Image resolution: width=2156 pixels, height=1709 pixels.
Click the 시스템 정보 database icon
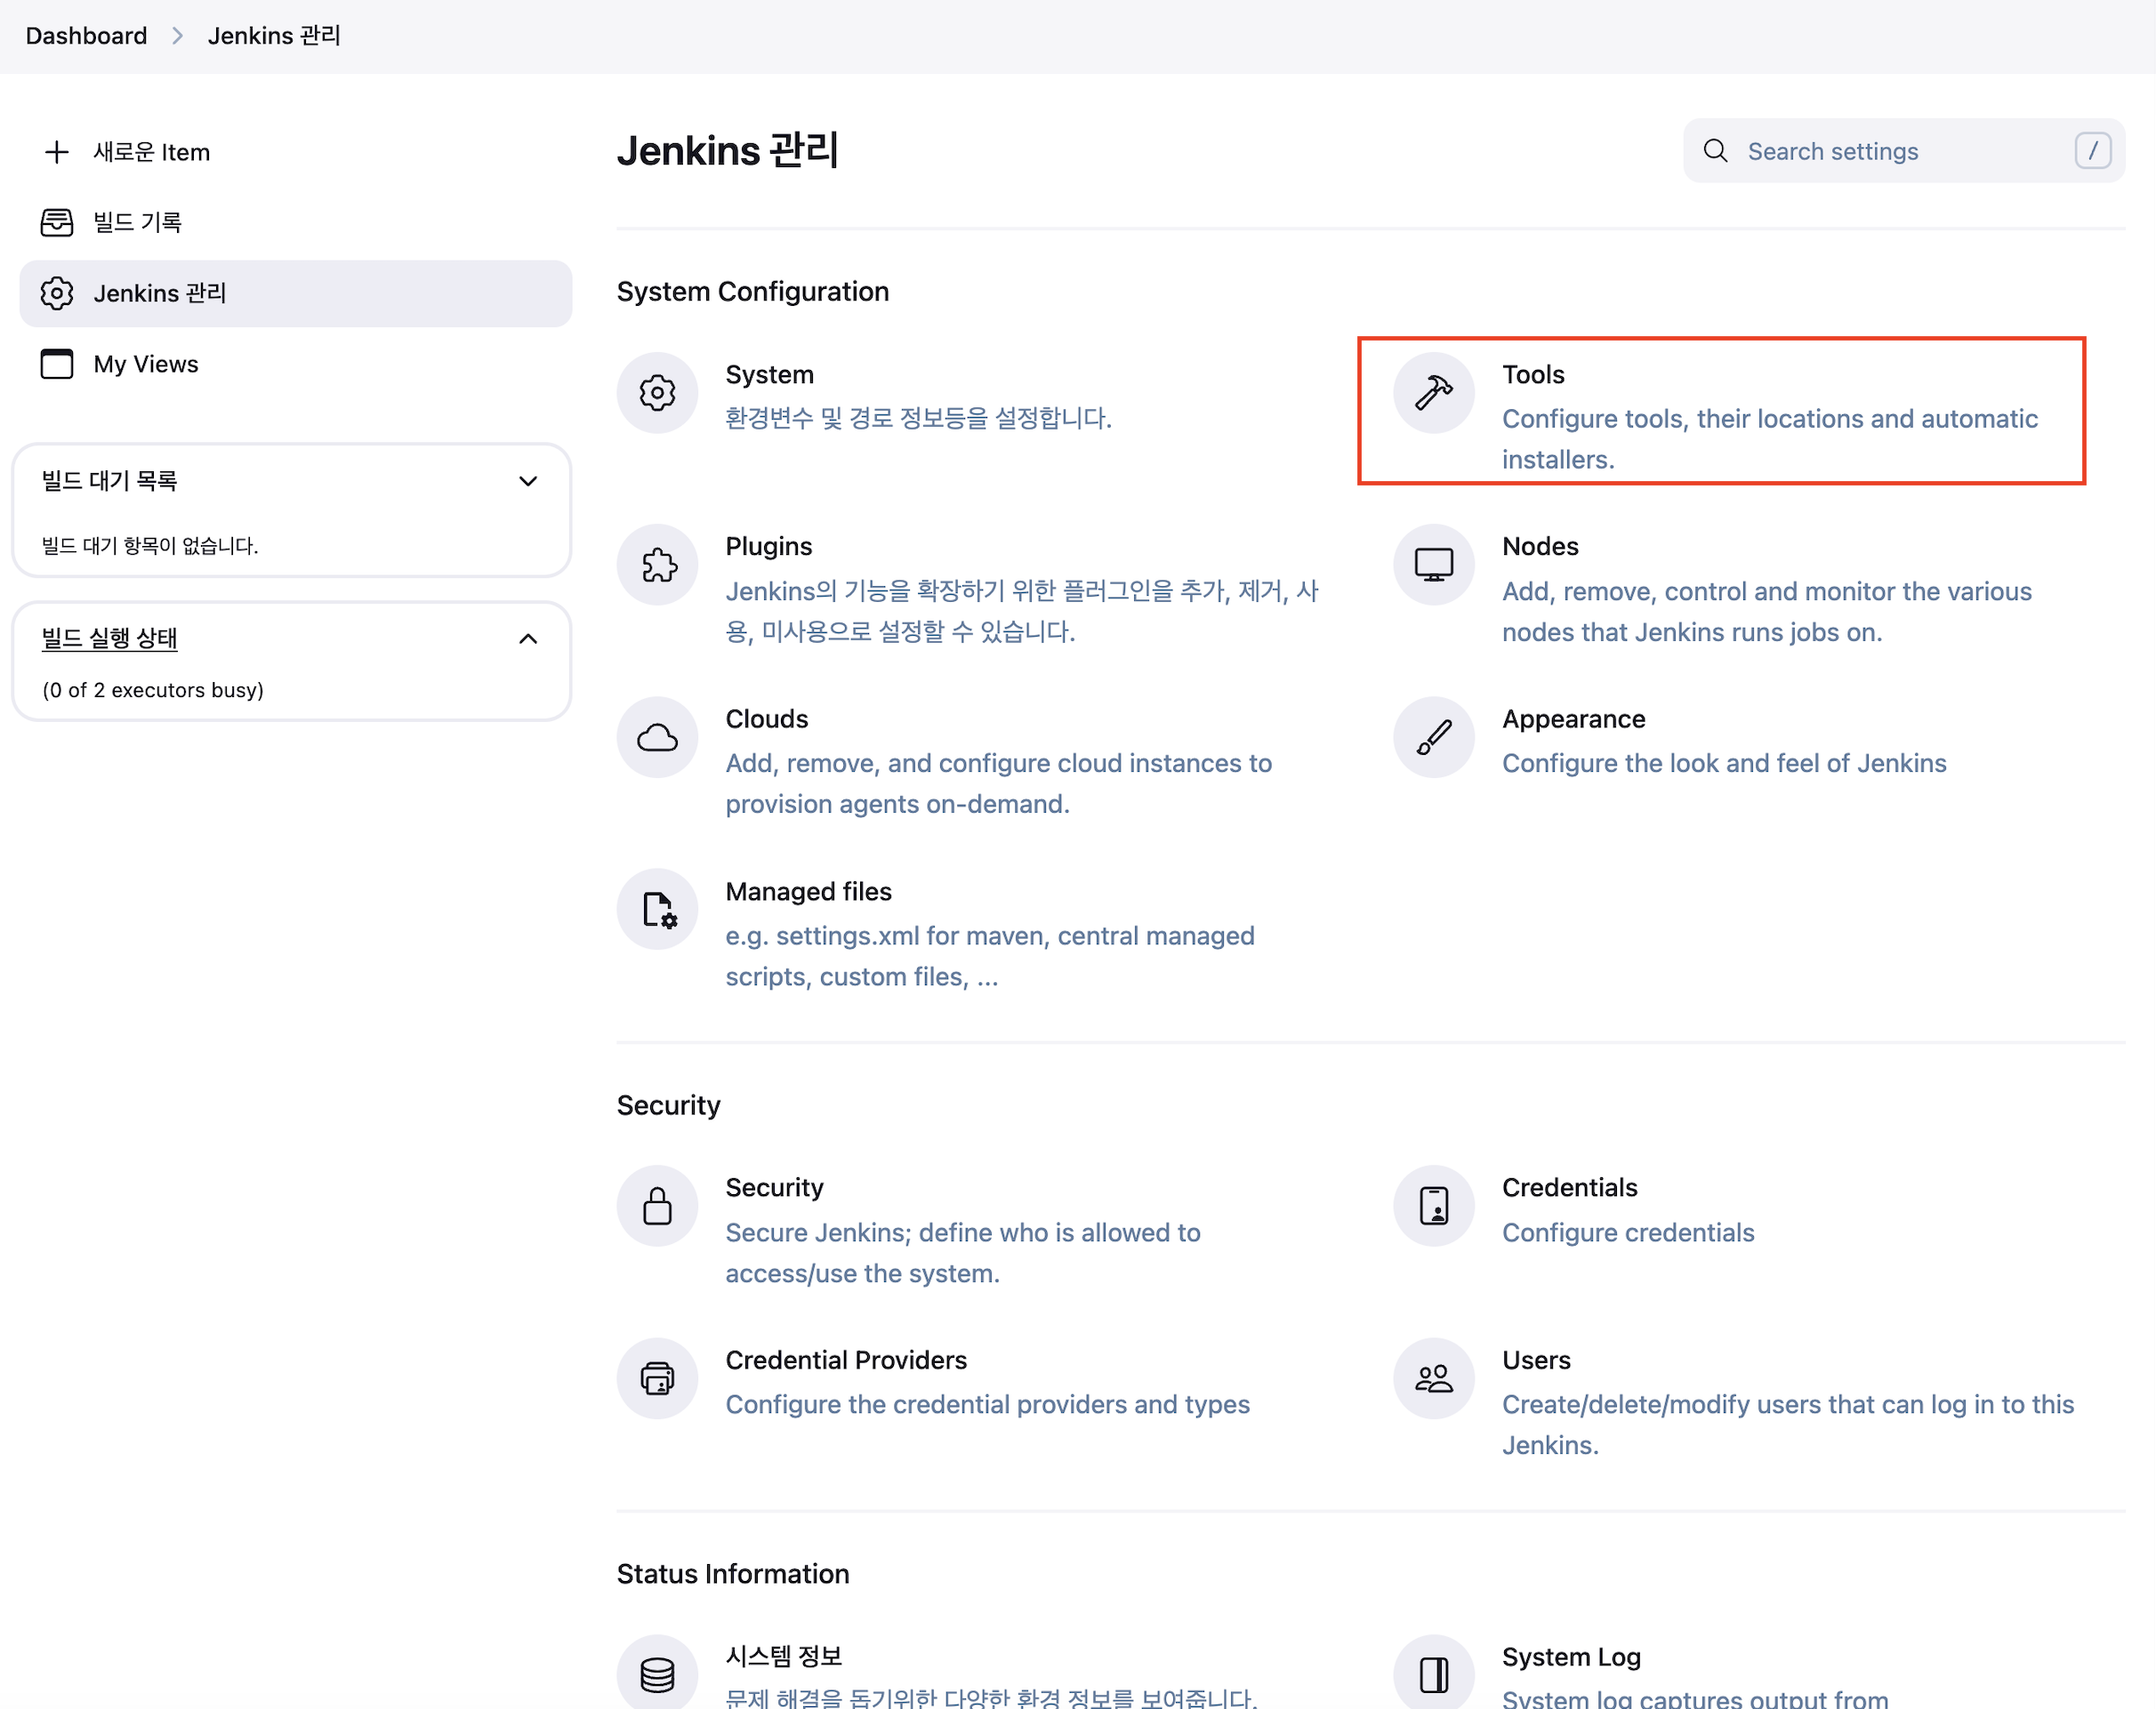(x=657, y=1674)
